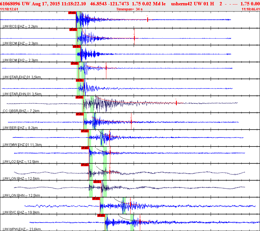Click the usherm42 UW 01 H header text

click(193, 4)
